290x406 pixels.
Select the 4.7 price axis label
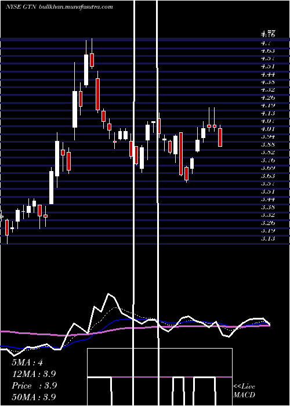pyautogui.click(x=266, y=43)
